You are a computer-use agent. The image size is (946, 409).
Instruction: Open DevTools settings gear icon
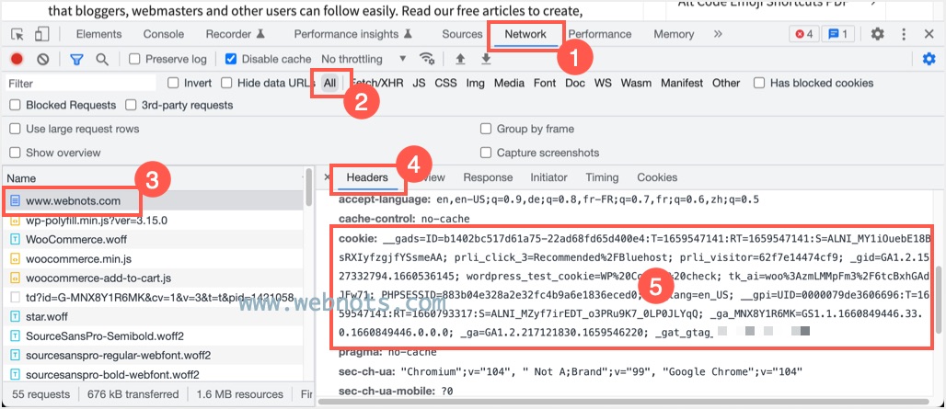[x=877, y=34]
